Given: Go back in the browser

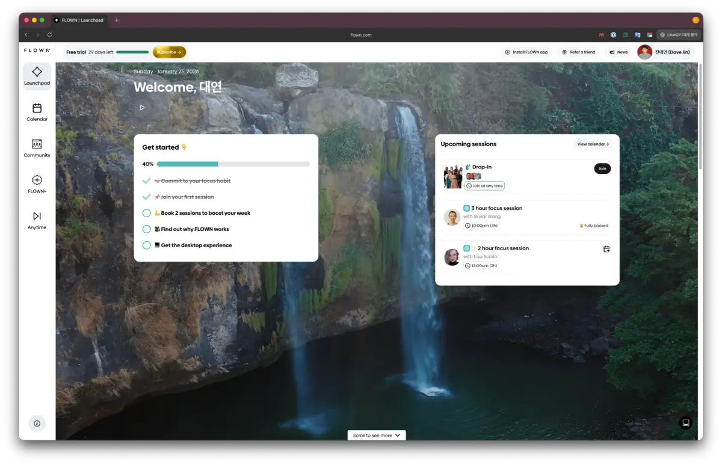Looking at the screenshot, I should (x=26, y=35).
